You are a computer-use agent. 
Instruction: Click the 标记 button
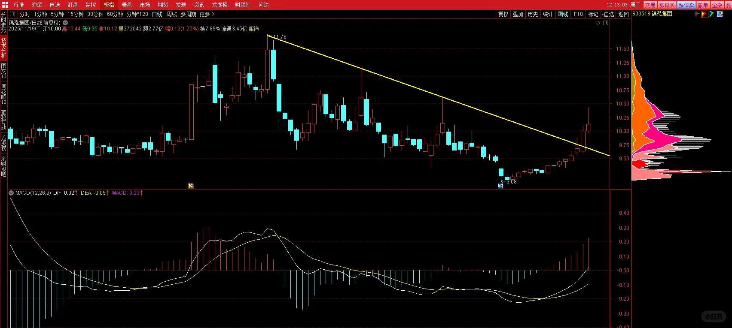(593, 14)
